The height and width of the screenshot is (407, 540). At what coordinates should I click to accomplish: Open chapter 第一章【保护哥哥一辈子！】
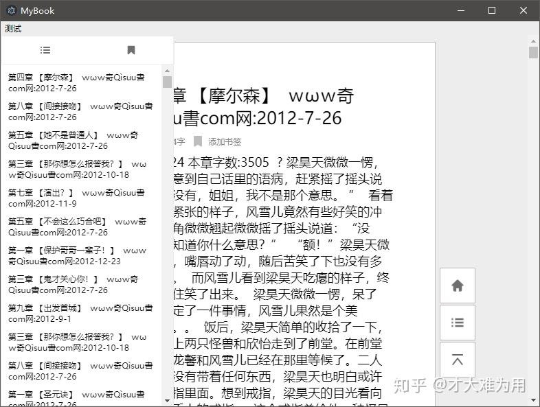(x=76, y=256)
